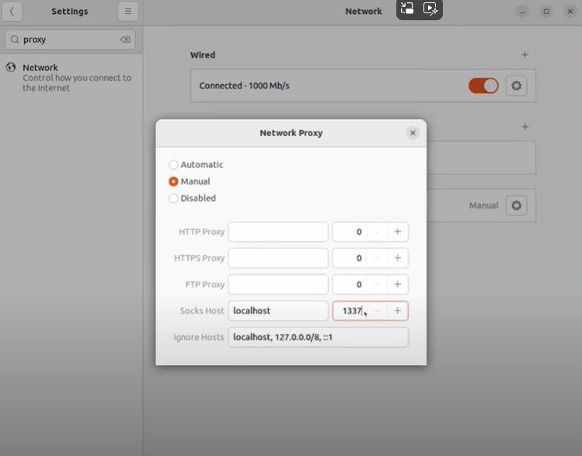Viewport: 582px width, 456px height.
Task: Click the screenshot capture overlay icon
Action: (407, 9)
